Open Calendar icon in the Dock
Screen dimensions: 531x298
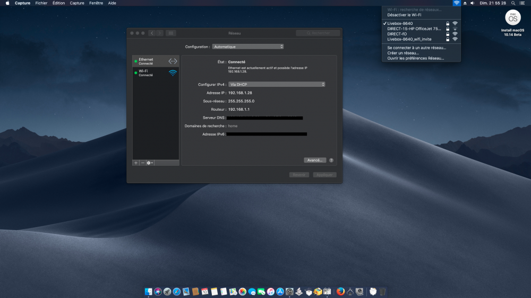[x=204, y=292]
